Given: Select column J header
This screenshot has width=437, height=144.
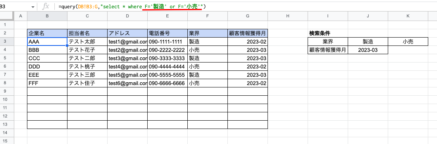Looking at the screenshot, I should click(368, 16).
